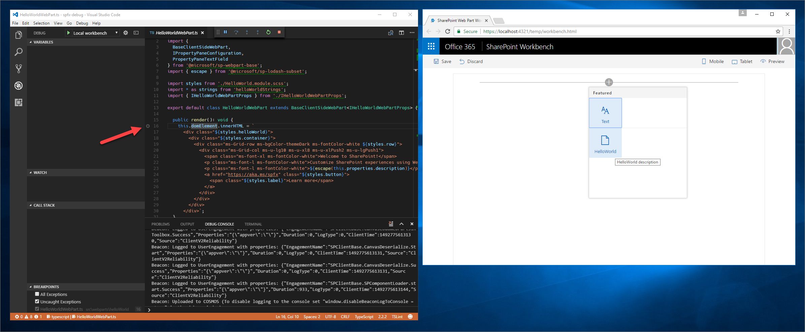
Task: Disable the Uncaught Exceptions breakpoint
Action: click(37, 301)
